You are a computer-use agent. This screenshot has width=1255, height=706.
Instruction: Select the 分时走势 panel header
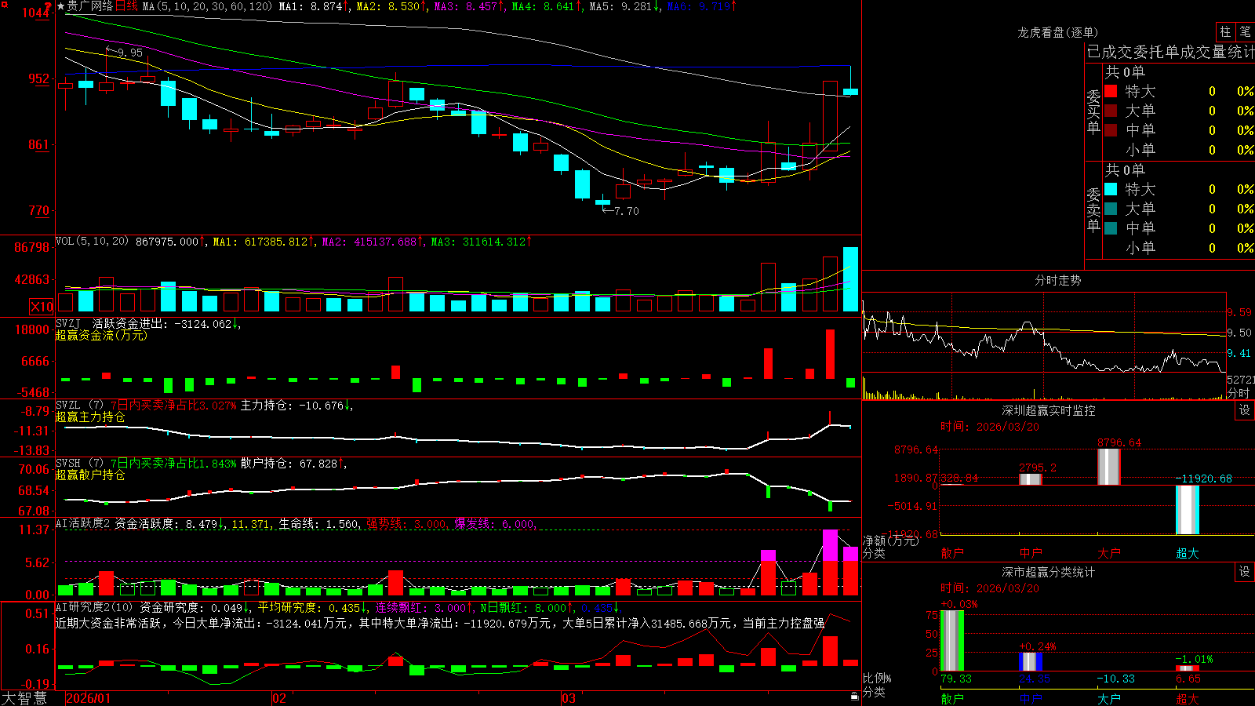[x=1057, y=280]
